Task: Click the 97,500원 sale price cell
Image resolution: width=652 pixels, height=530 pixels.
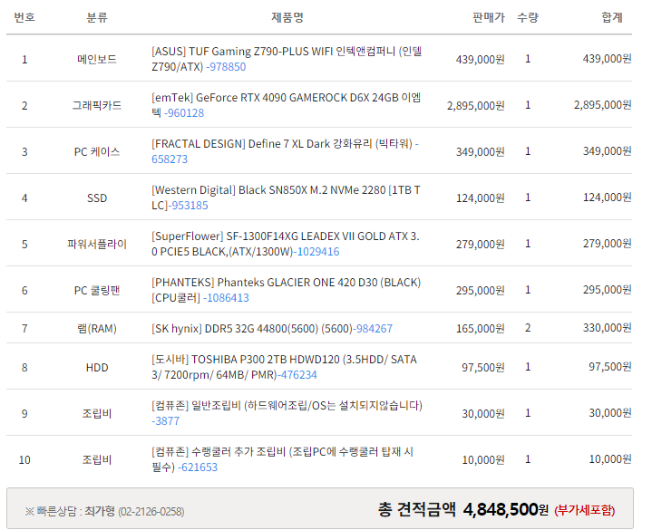Action: tap(483, 368)
